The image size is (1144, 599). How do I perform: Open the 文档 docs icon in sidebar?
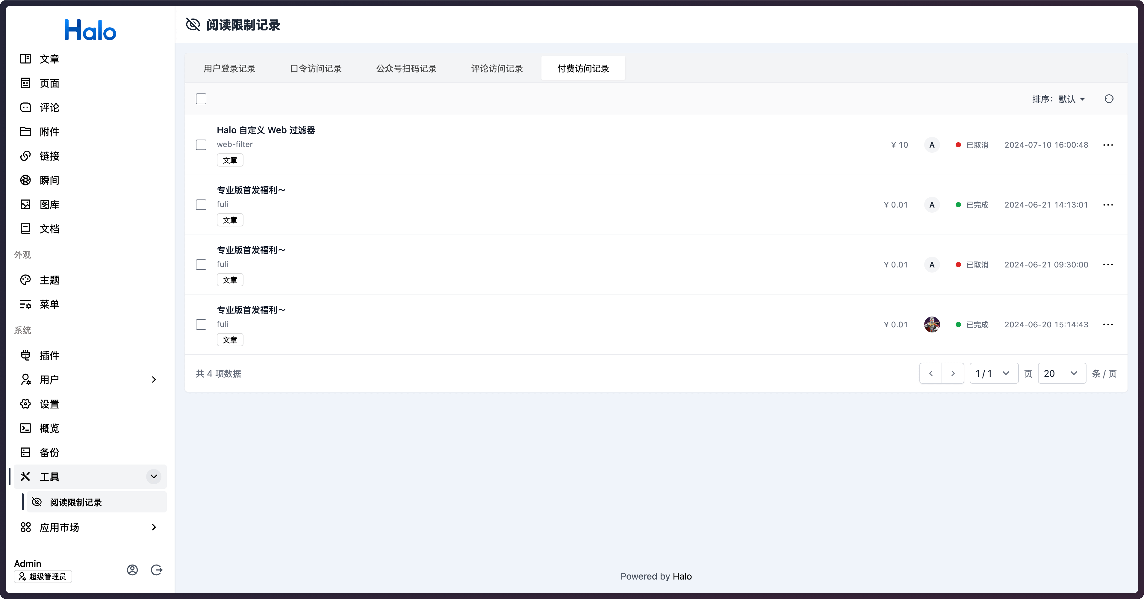25,229
